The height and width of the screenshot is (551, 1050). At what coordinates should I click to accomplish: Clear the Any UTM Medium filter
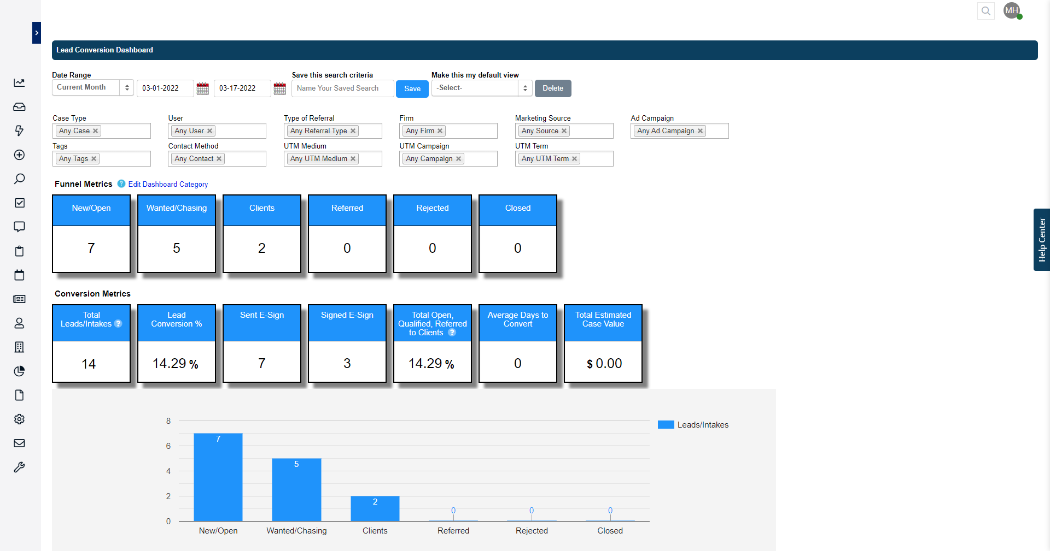pos(354,158)
